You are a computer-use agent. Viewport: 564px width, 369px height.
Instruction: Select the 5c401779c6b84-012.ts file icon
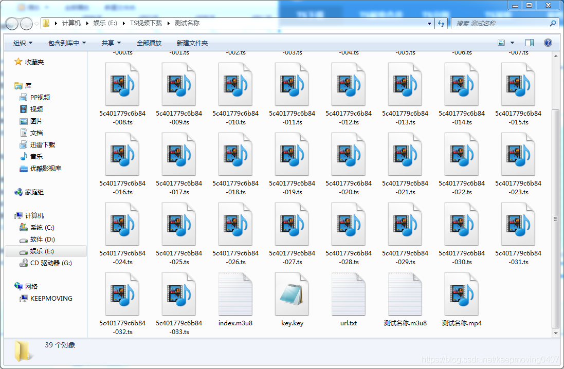pos(348,84)
